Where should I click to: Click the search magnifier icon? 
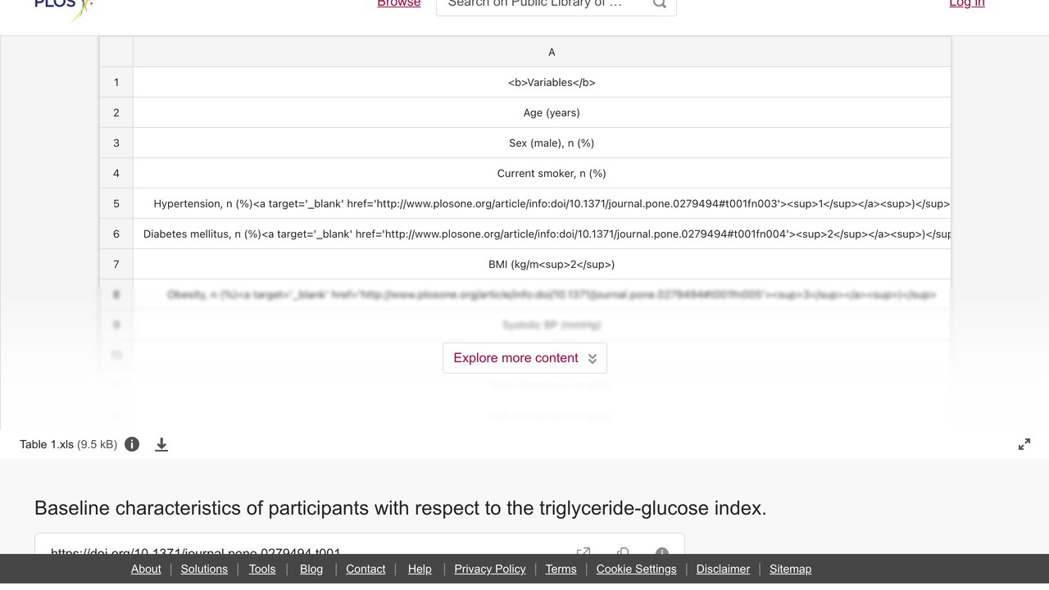pos(660,4)
